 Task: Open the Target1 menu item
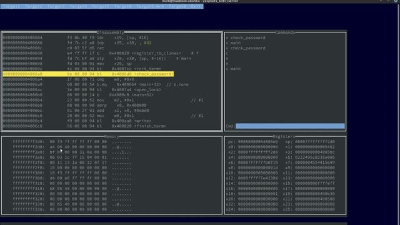pos(11,6)
